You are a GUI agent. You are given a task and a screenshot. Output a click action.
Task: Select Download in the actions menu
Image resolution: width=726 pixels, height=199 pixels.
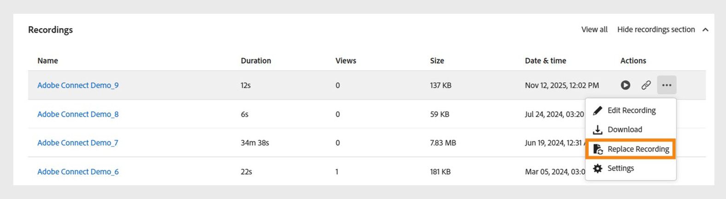pyautogui.click(x=625, y=130)
